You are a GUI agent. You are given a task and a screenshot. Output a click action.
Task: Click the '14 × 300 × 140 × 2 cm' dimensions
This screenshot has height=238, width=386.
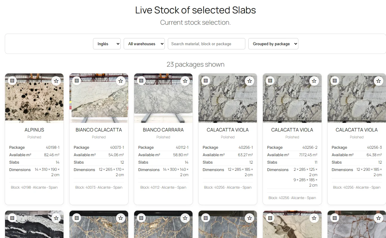(x=176, y=172)
